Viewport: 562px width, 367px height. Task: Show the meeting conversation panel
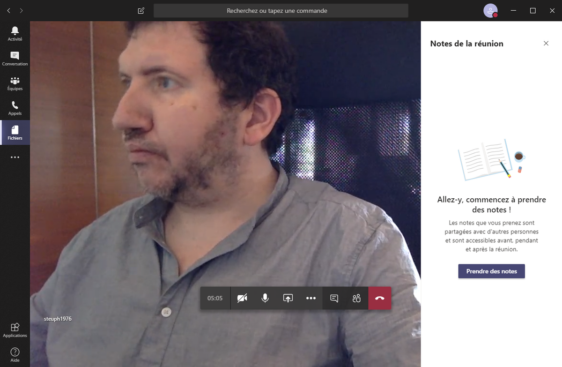(334, 298)
